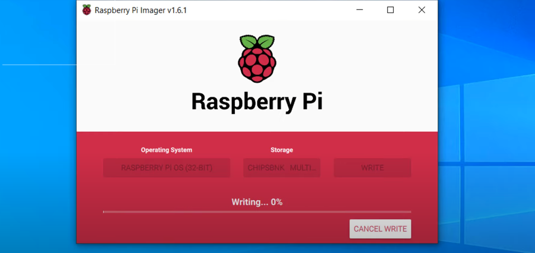Click the Raspberry Pi wordmark below the logo
This screenshot has height=253, width=535.
257,101
